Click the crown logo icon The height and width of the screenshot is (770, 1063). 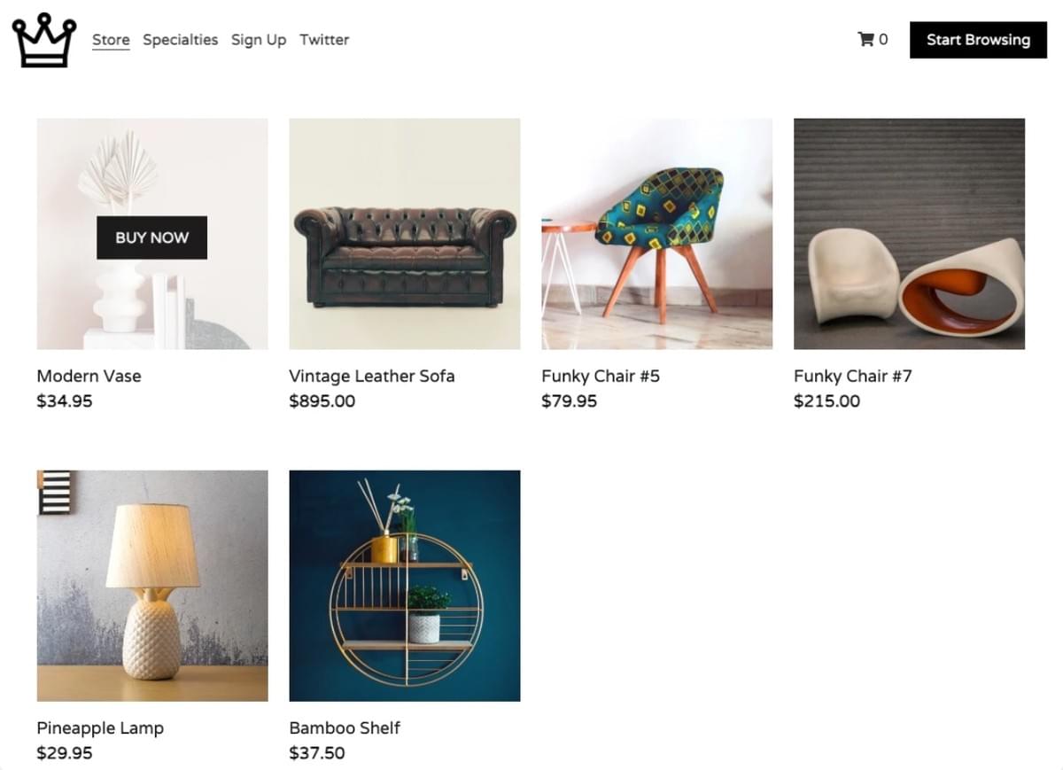click(x=43, y=40)
